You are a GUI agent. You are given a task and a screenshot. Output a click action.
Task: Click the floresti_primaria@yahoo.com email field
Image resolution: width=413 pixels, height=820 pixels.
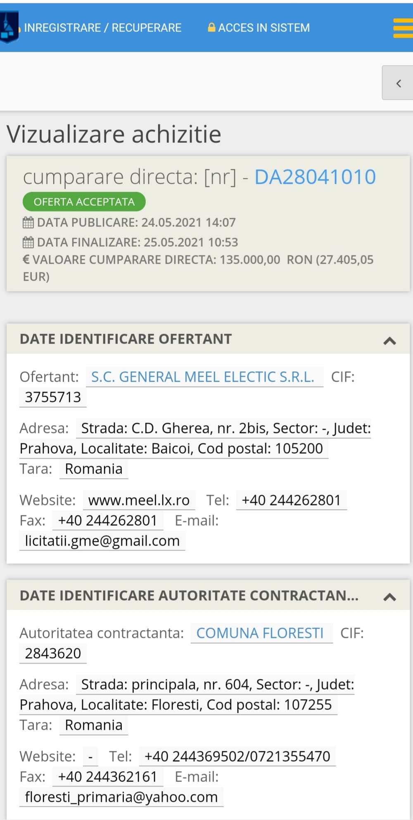coord(121,797)
